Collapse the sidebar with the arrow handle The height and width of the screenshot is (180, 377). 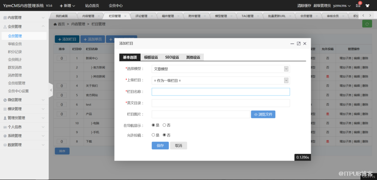coord(51,90)
